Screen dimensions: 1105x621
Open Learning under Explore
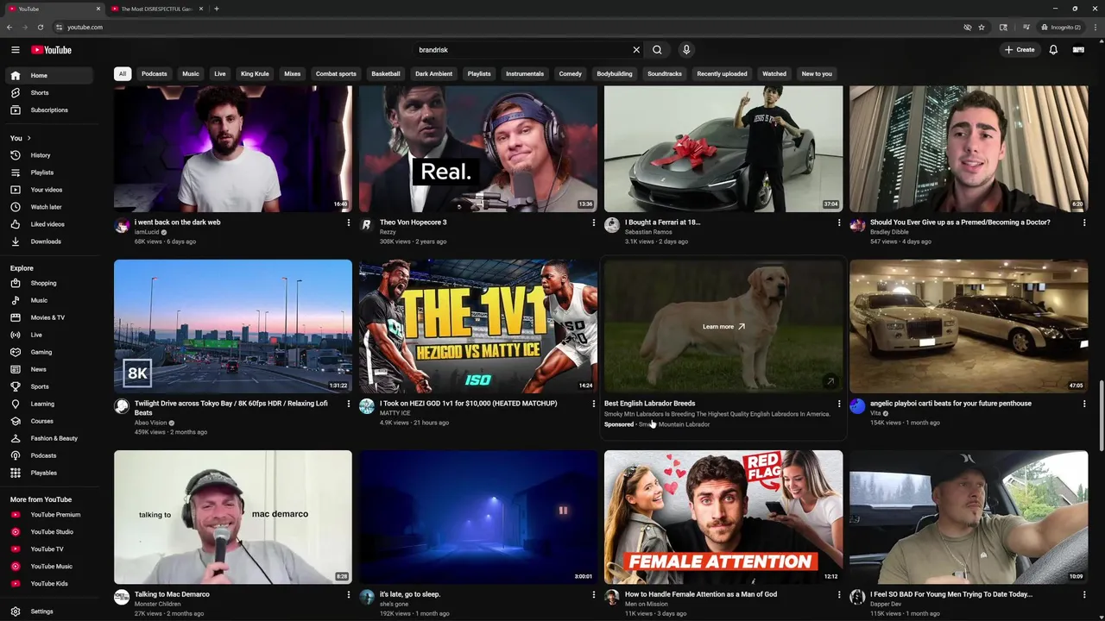(51, 404)
